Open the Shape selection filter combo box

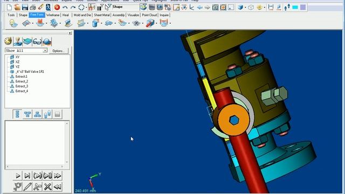click(x=125, y=7)
